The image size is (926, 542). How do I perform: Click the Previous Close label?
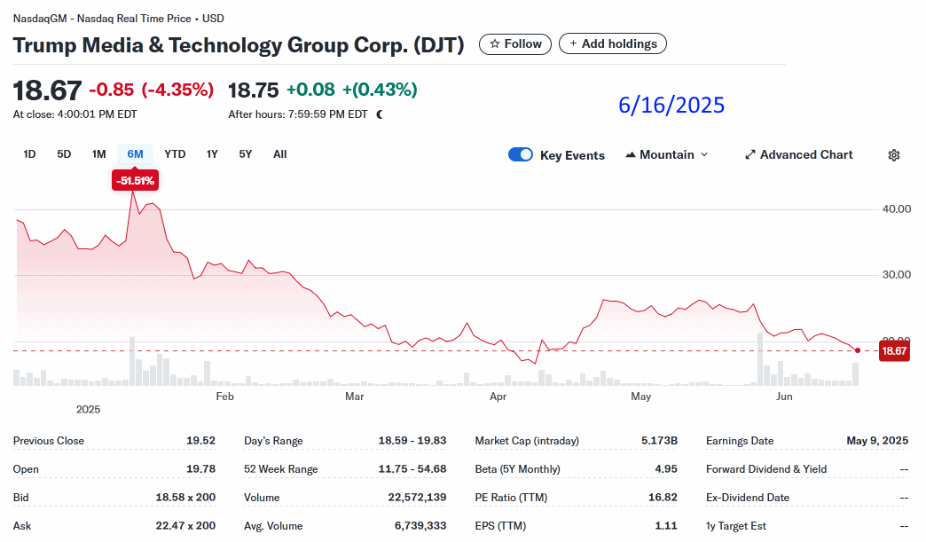point(49,441)
